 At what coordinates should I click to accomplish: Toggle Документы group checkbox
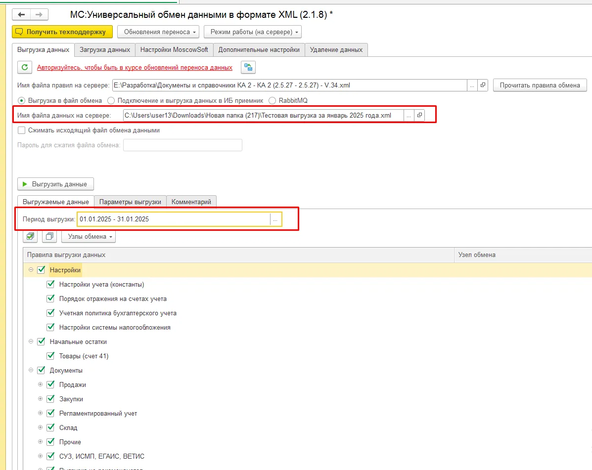[x=41, y=371]
